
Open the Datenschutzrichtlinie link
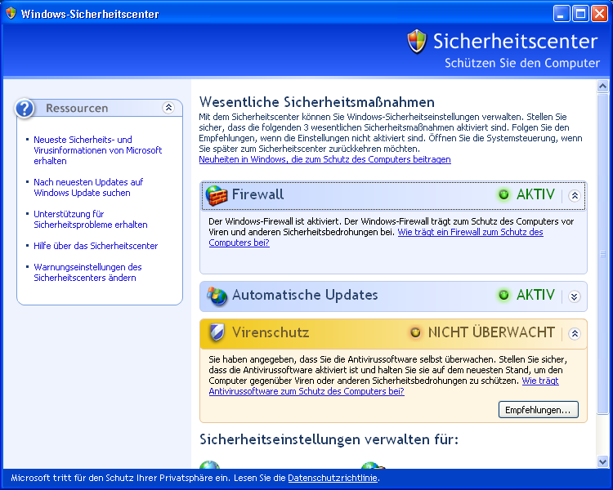[x=333, y=478]
